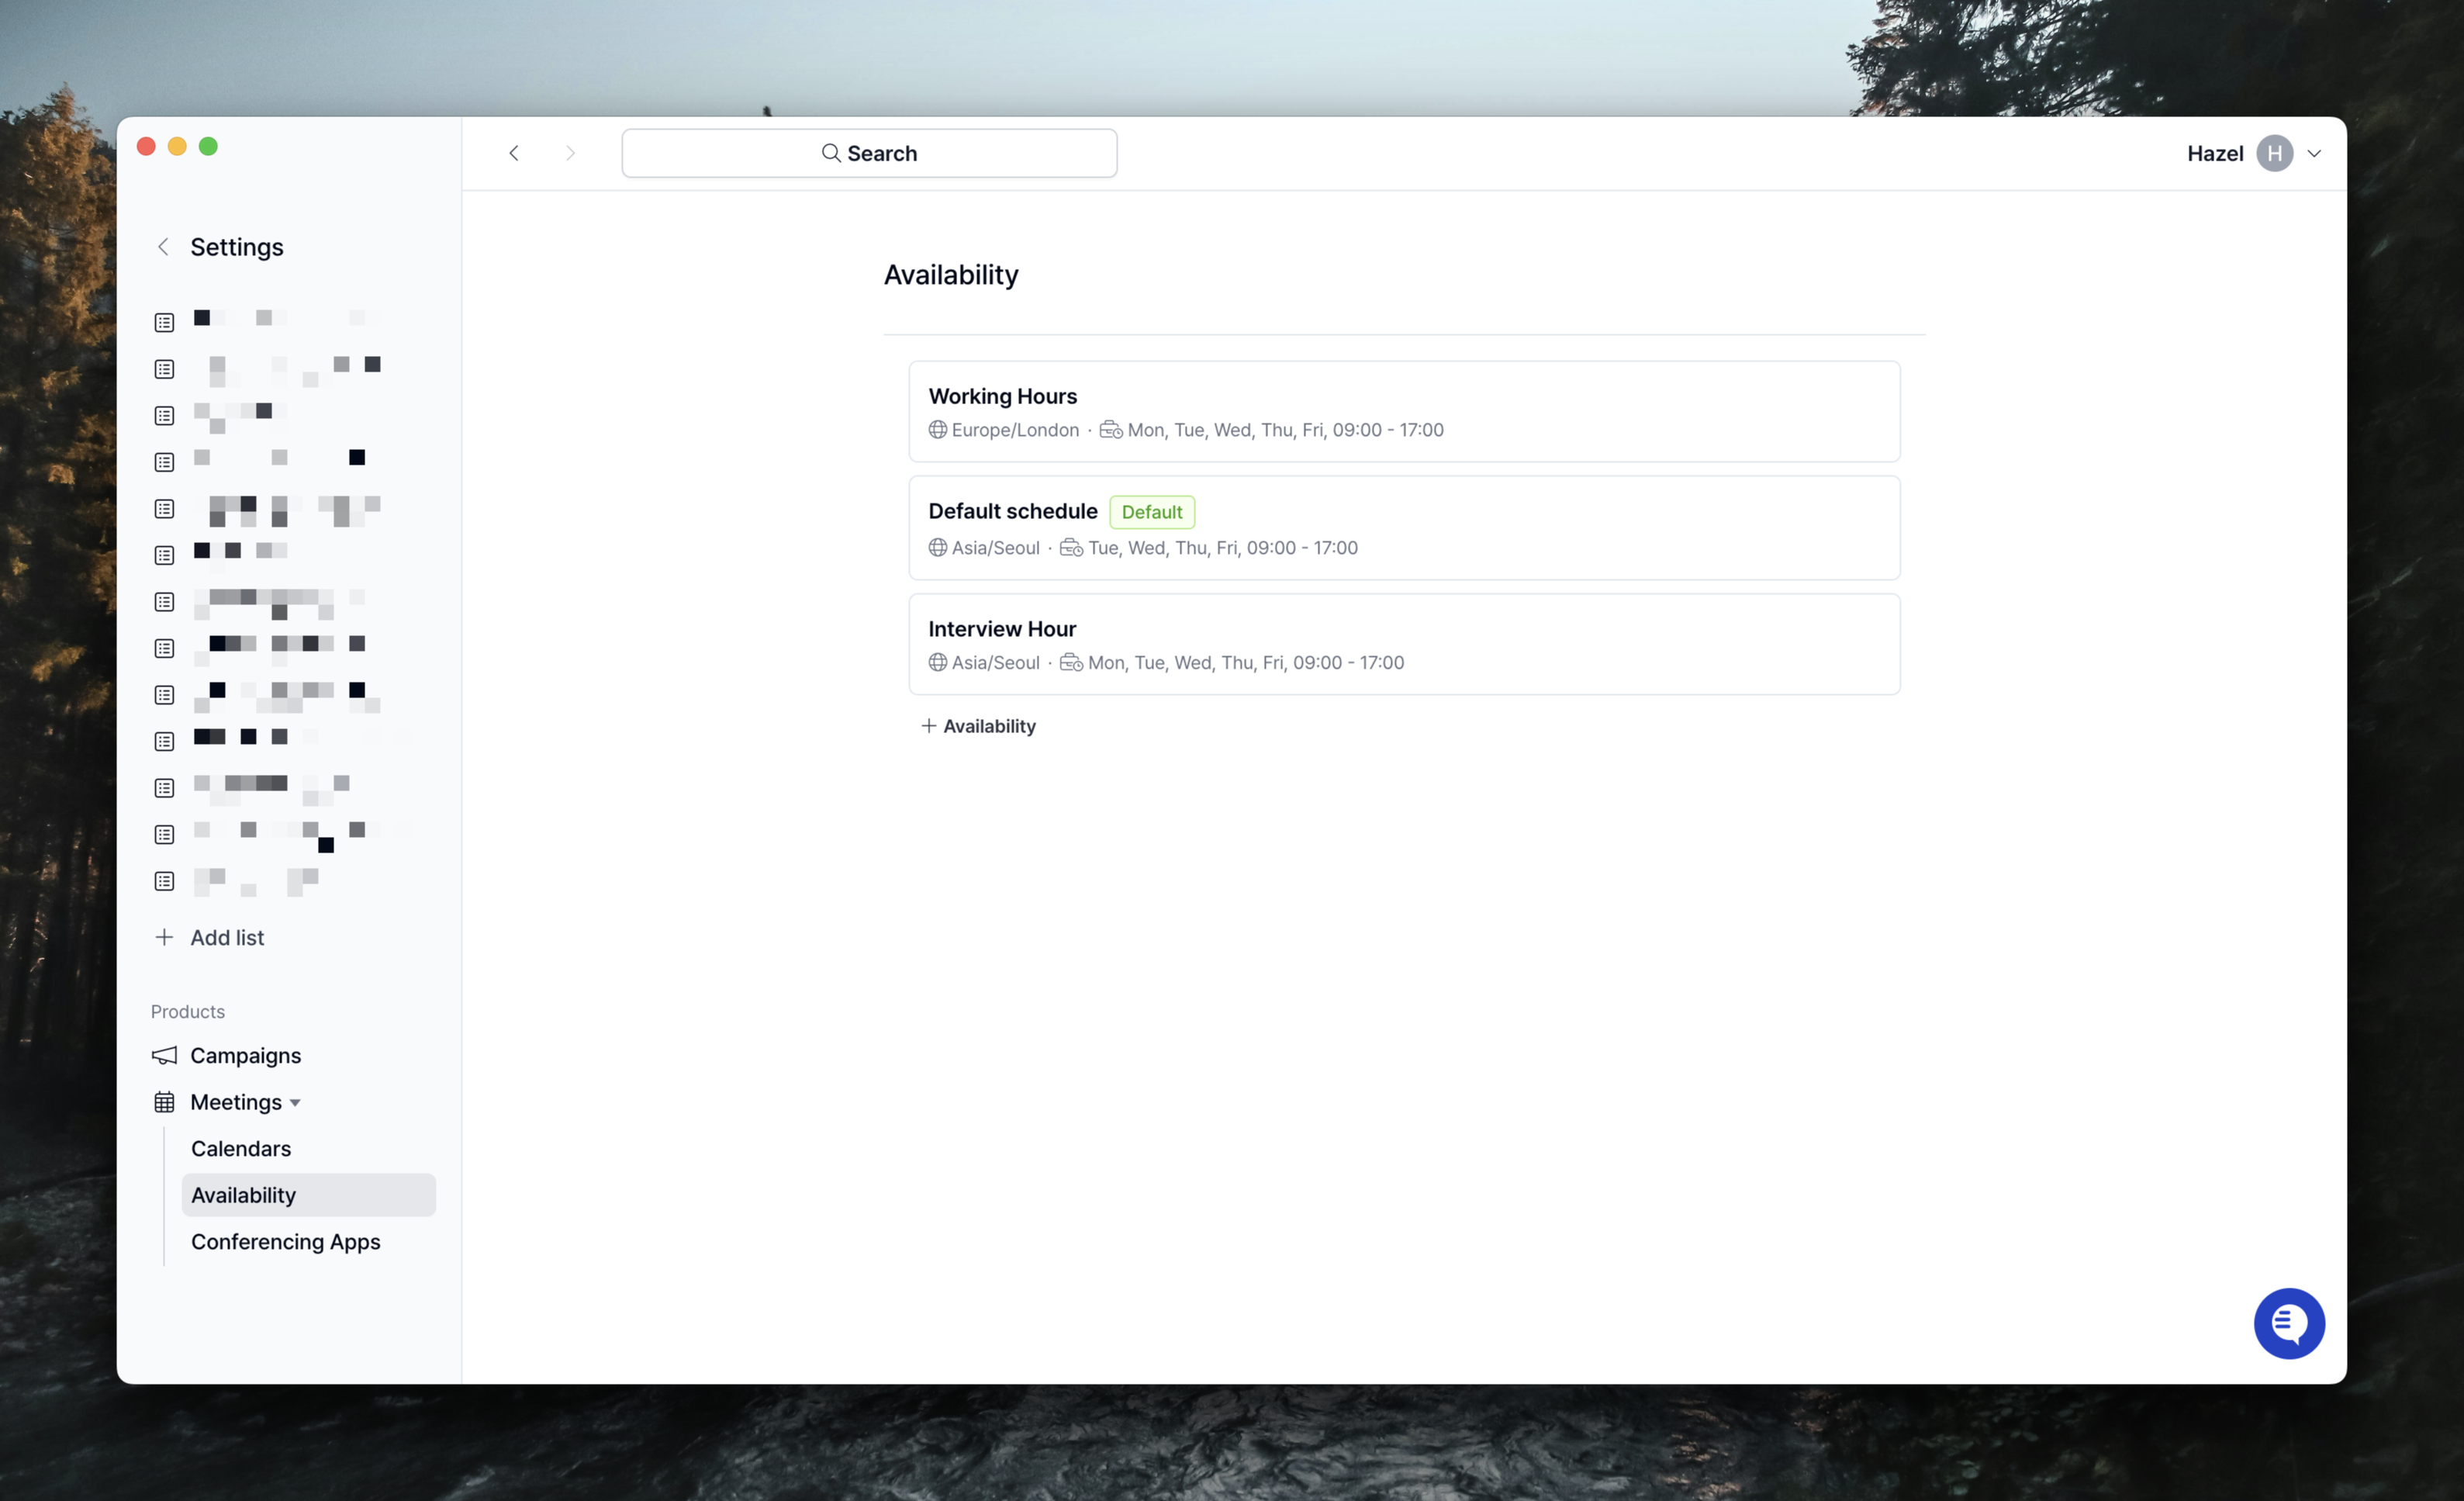Select Calendars under Meetings
The image size is (2464, 1501).
coord(241,1148)
